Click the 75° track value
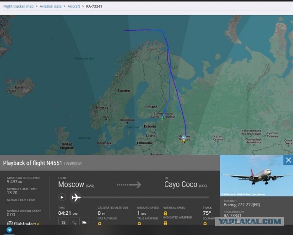This screenshot has width=293, height=235. [x=207, y=213]
